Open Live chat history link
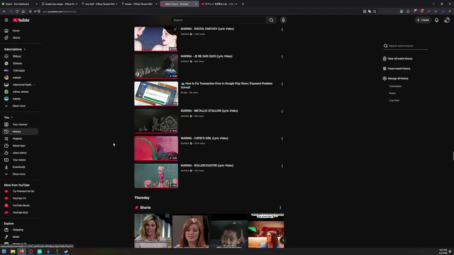Viewport: 454px width, 255px height. click(x=394, y=101)
